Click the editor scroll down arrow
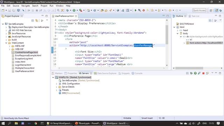The image size is (224, 126). [167, 65]
